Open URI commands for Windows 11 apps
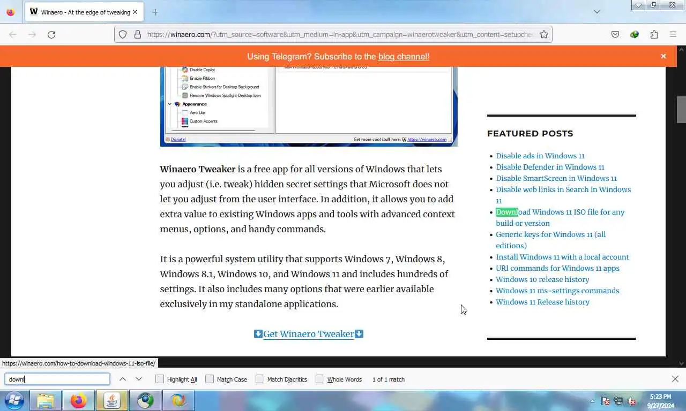 [x=557, y=268]
